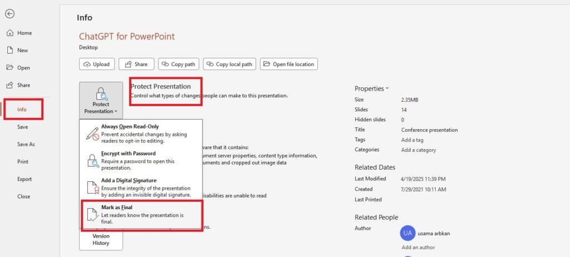Choose Add a Digital Signature option
Image resolution: width=570 pixels, height=257 pixels.
[x=141, y=187]
